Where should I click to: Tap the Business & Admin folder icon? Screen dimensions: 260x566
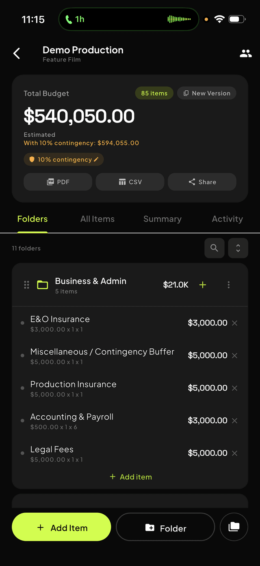(42, 285)
